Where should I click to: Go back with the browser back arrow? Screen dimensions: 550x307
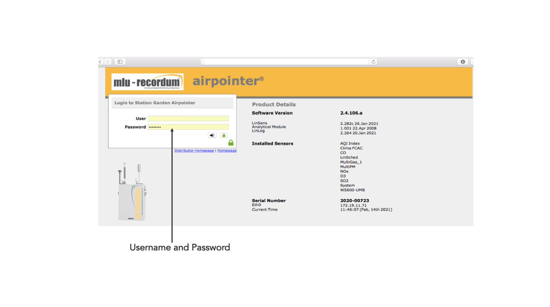(x=101, y=62)
